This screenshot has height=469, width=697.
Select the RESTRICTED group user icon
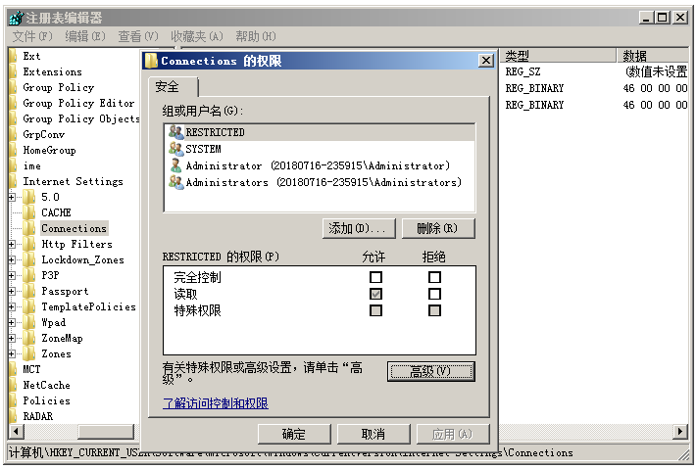175,132
